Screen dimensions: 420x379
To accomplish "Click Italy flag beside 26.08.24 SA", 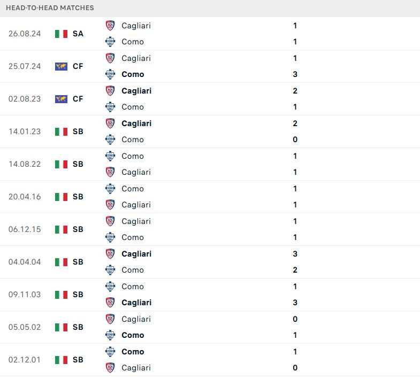I will 61,34.
